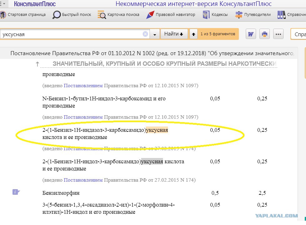The image size is (306, 225).
Task: Select the 2-(1-Бензил-1Н-индол-3-карбоксамидо) entry
Action: pos(113,165)
